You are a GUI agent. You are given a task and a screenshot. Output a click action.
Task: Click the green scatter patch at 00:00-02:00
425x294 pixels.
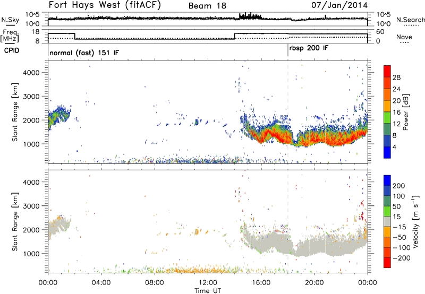58,116
